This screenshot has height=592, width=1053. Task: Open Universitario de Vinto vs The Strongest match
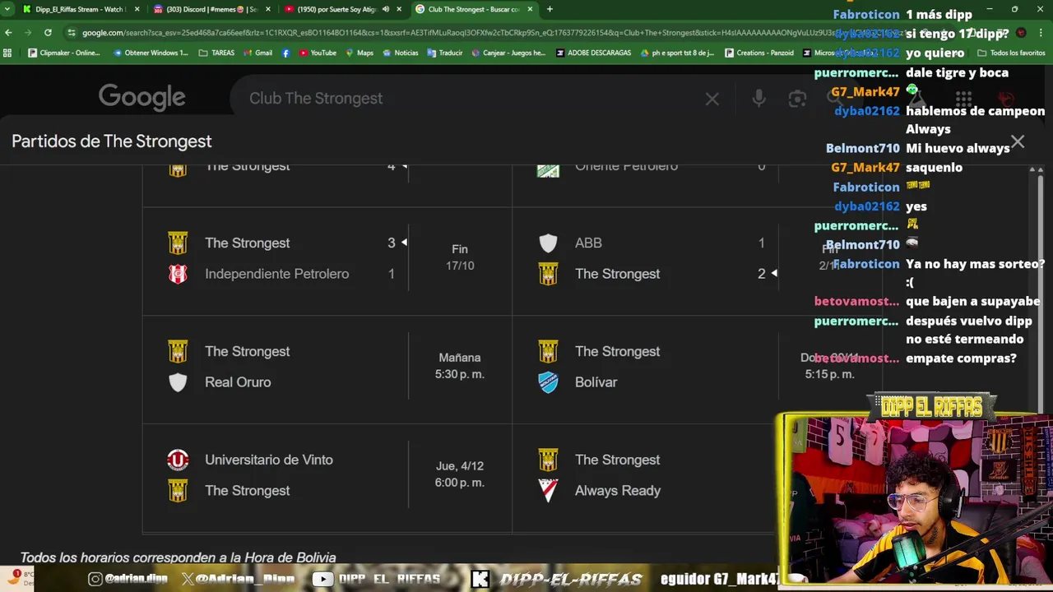pyautogui.click(x=327, y=478)
